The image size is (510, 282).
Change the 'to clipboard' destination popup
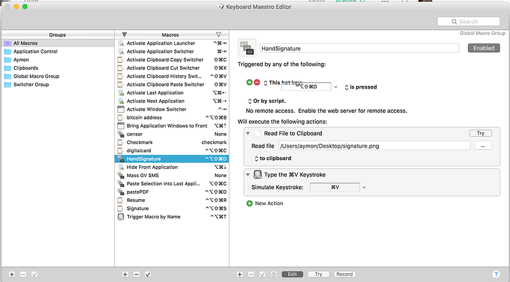pos(273,159)
